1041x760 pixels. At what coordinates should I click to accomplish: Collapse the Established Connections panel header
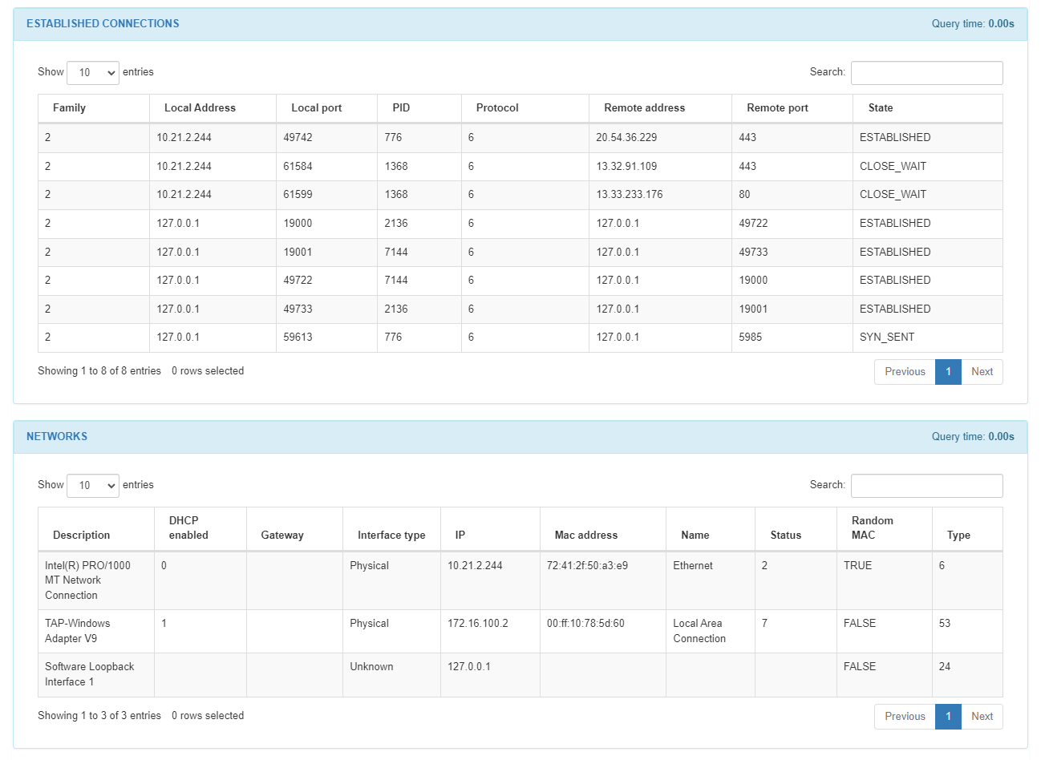point(103,24)
